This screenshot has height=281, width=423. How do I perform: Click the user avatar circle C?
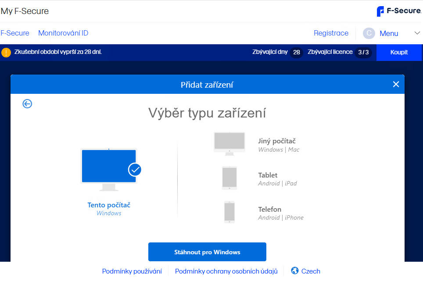coord(369,33)
